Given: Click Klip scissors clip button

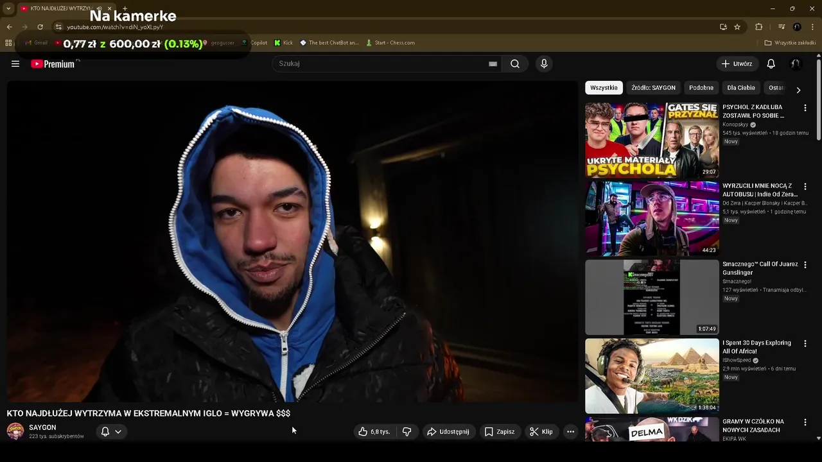Looking at the screenshot, I should [541, 432].
